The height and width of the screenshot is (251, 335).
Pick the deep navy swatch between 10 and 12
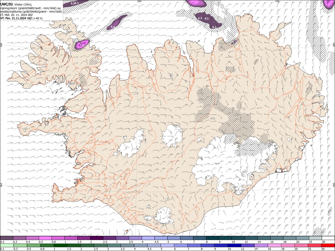pos(234,245)
